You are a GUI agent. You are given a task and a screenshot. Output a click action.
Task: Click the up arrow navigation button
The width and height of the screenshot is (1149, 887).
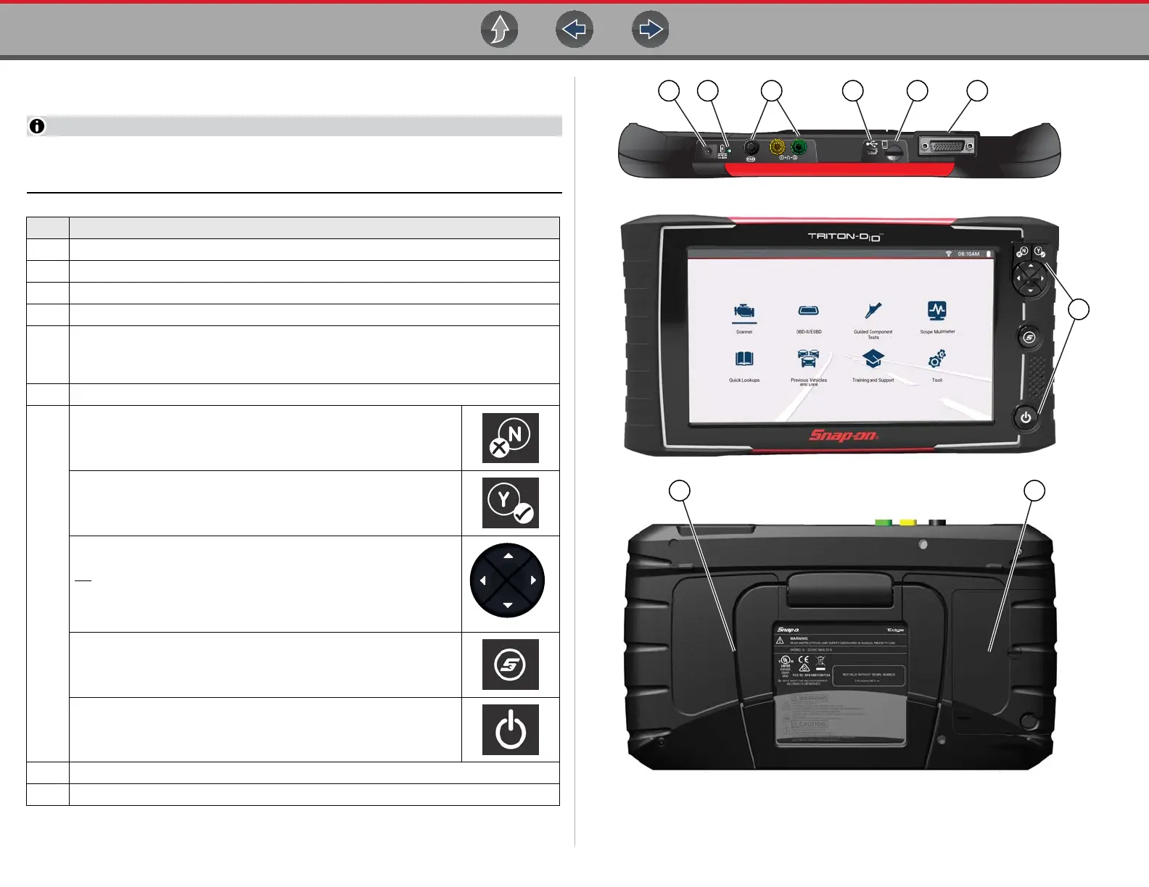point(500,30)
